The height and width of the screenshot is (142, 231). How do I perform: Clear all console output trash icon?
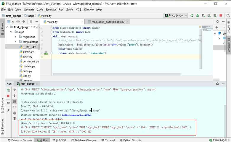click(15, 119)
